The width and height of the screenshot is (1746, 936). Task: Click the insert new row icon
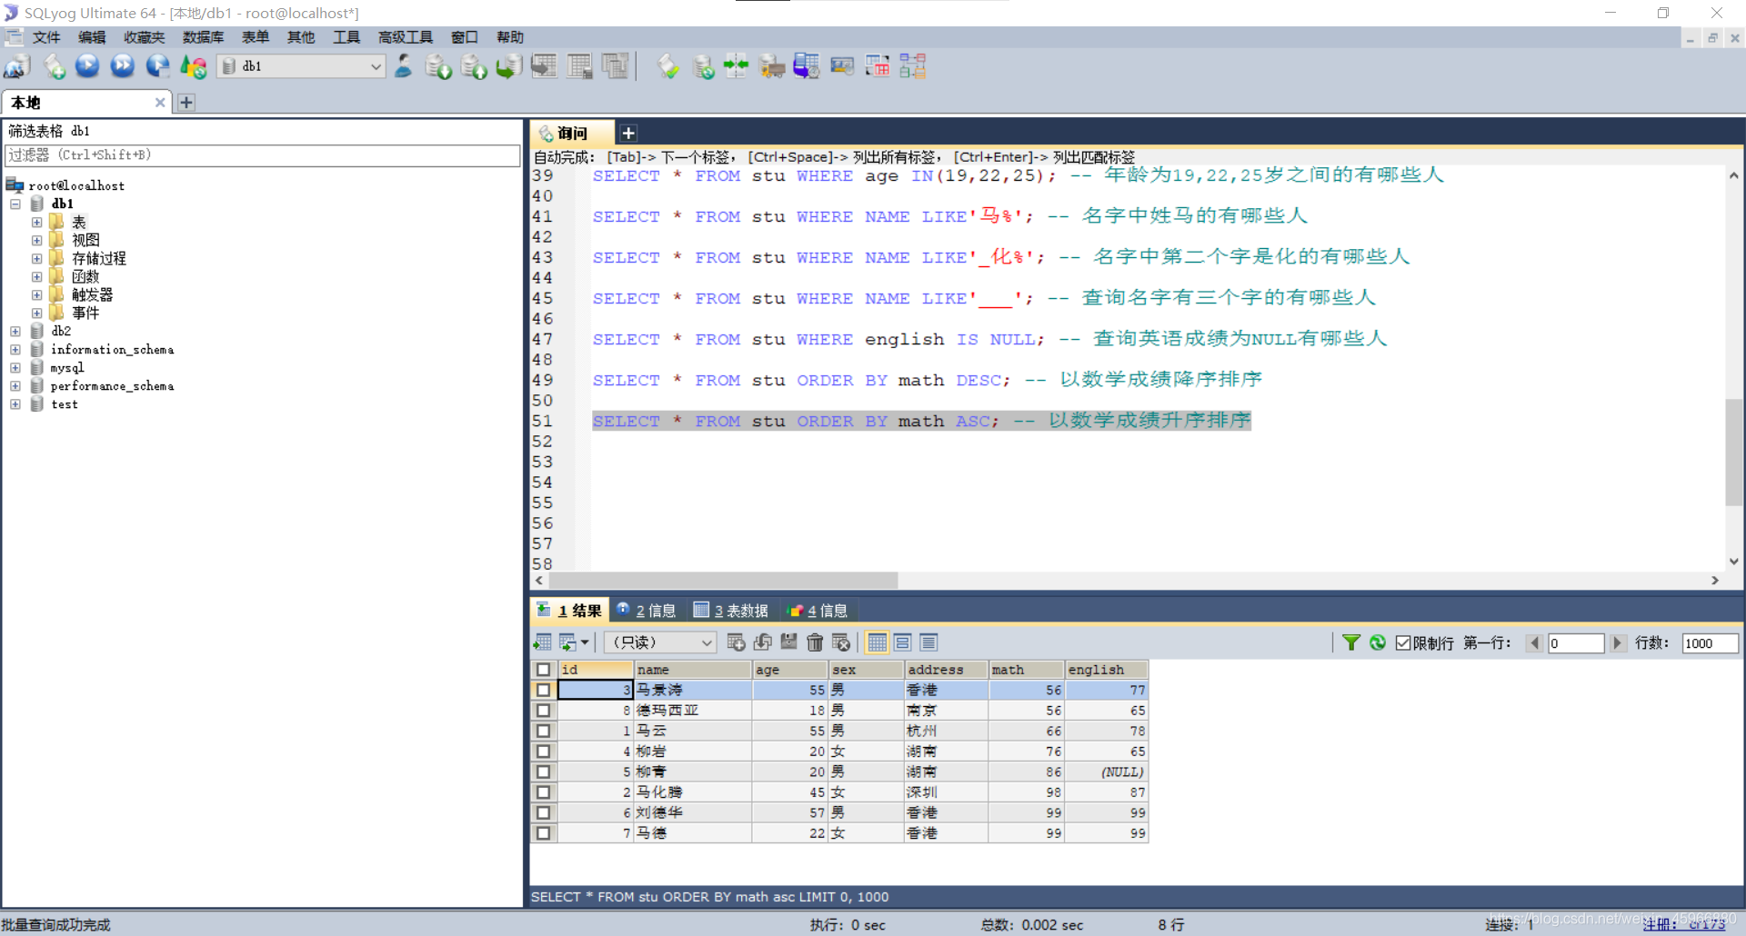[736, 642]
